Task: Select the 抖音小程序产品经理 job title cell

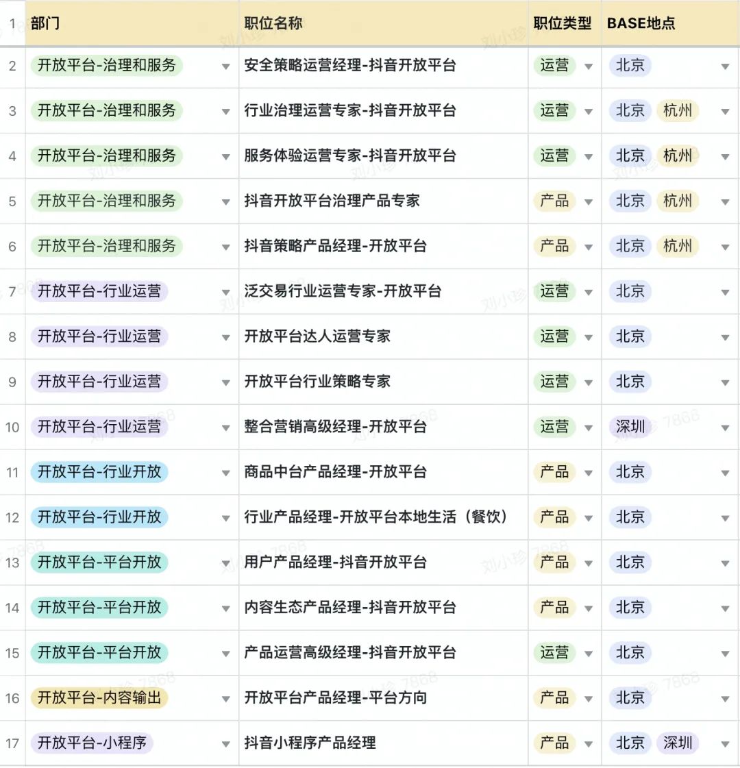Action: (x=310, y=743)
